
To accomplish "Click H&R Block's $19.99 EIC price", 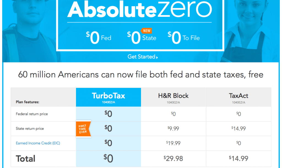I will pyautogui.click(x=173, y=143).
